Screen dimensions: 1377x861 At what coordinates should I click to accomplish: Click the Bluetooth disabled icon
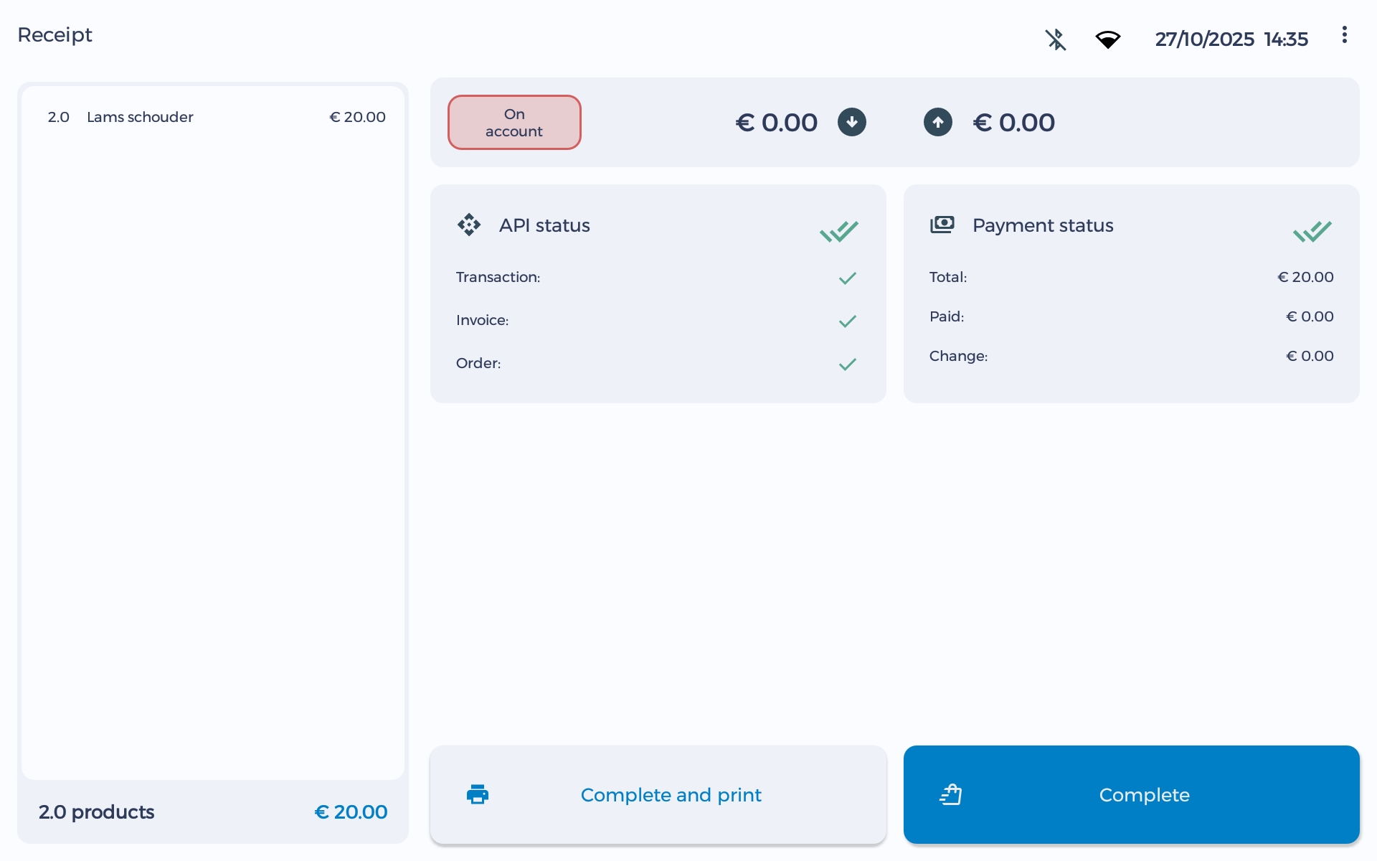point(1055,39)
